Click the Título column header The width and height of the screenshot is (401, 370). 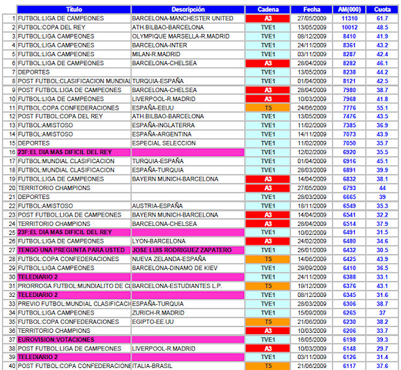coord(74,10)
